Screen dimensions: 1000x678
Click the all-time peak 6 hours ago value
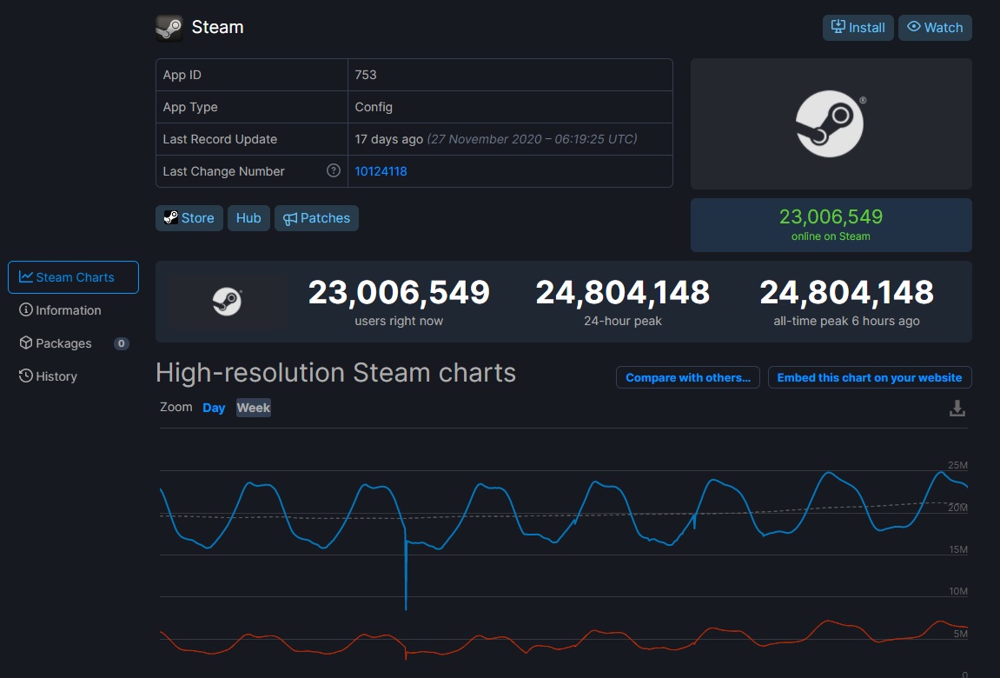click(x=846, y=293)
